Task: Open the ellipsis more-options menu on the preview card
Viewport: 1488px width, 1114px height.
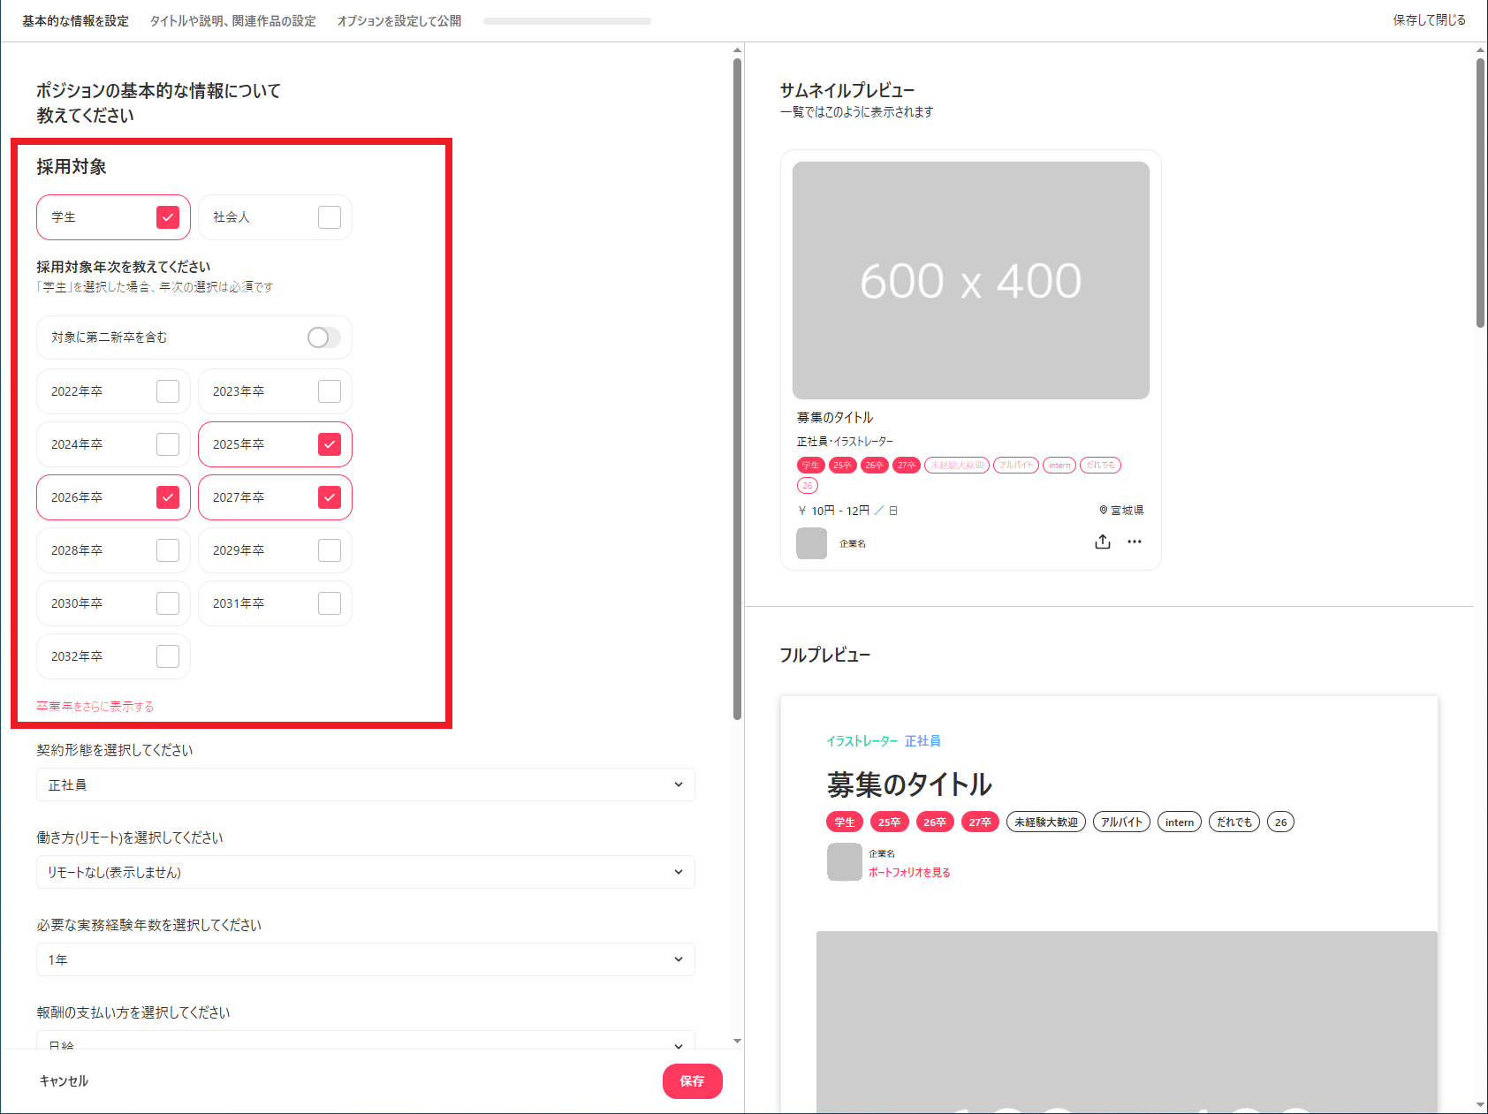Action: [1135, 542]
